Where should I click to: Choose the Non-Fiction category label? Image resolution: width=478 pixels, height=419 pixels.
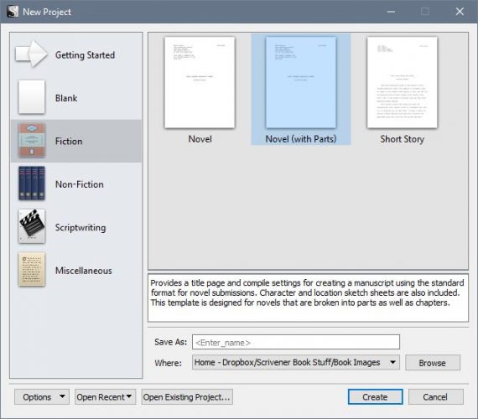(80, 184)
